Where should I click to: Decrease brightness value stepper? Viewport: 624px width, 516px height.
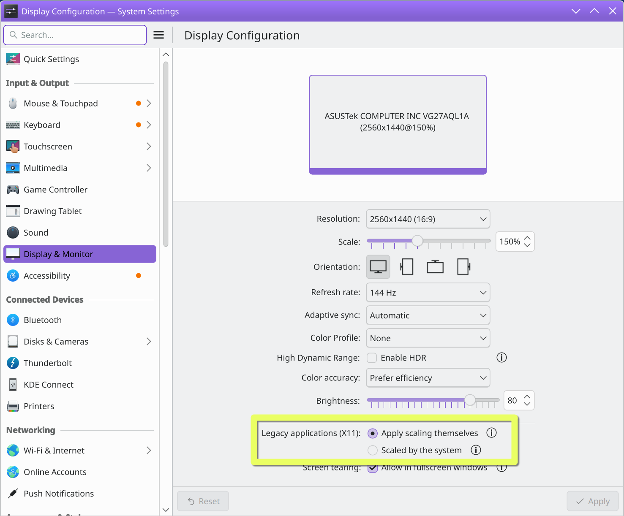tap(527, 404)
